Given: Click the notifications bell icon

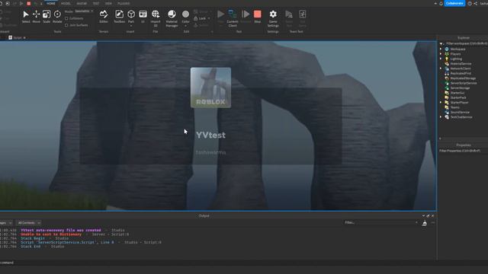Looking at the screenshot, I should coord(441,3).
